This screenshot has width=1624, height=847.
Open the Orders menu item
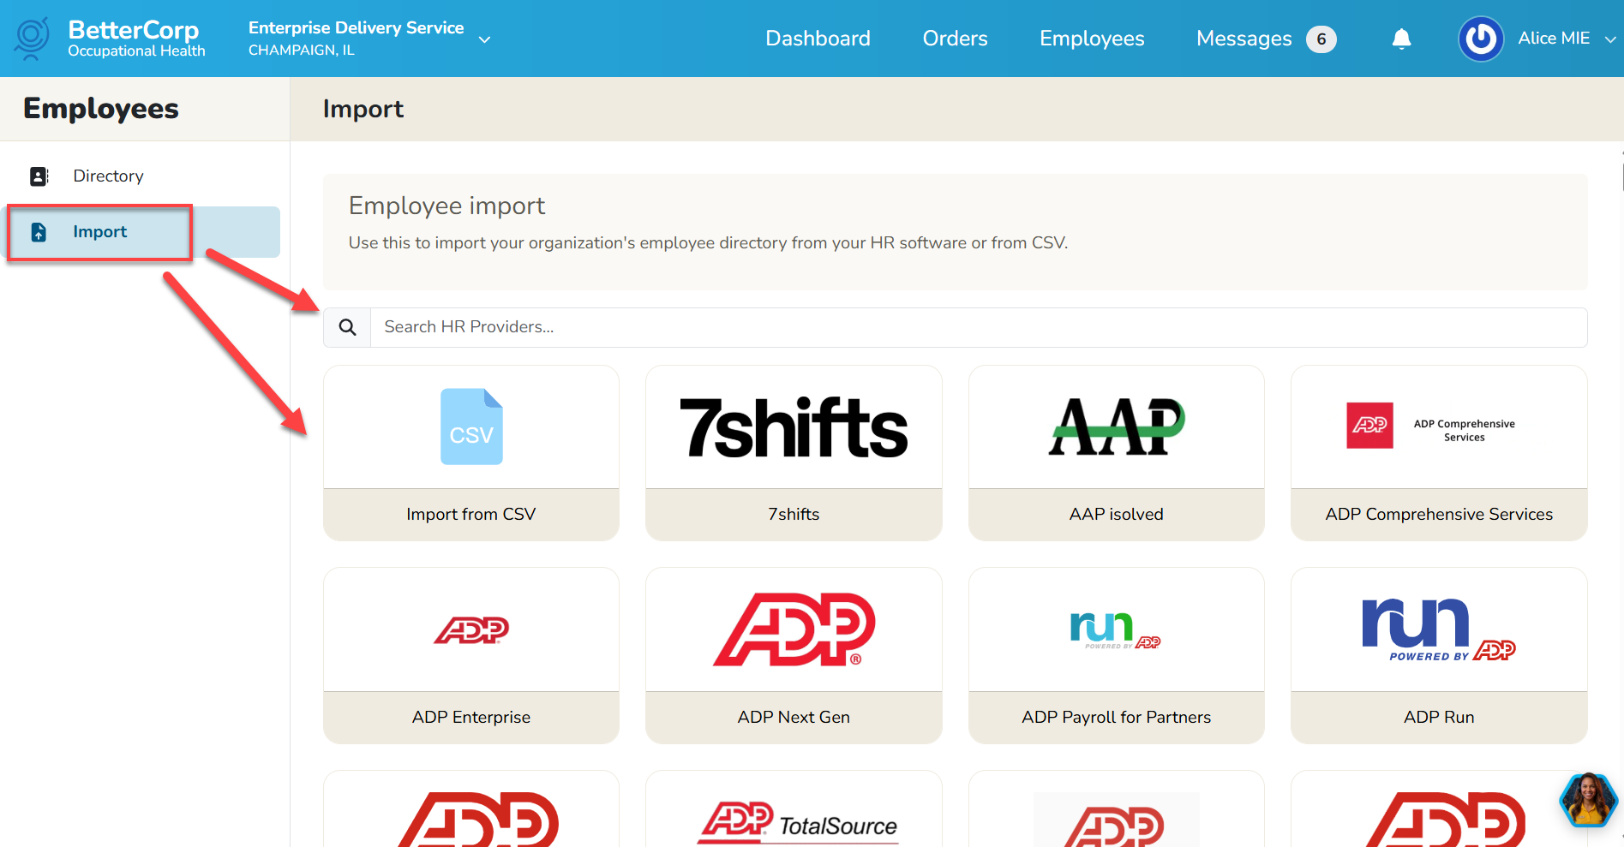point(955,39)
